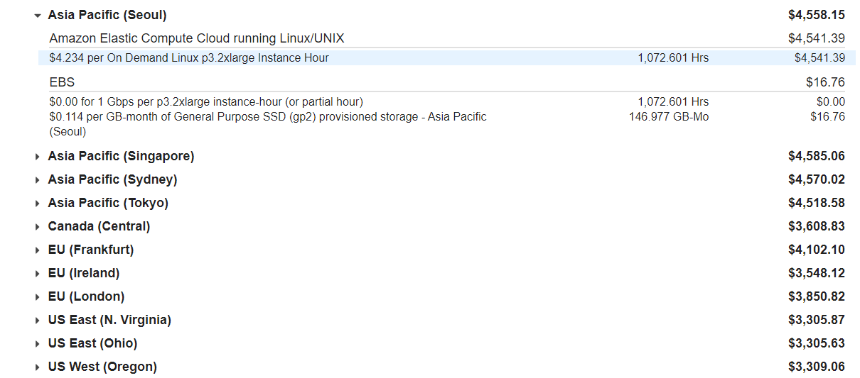The height and width of the screenshot is (378, 860).
Task: Click the EBS subtotal $16.76 beside EBS heading
Action: tap(825, 82)
